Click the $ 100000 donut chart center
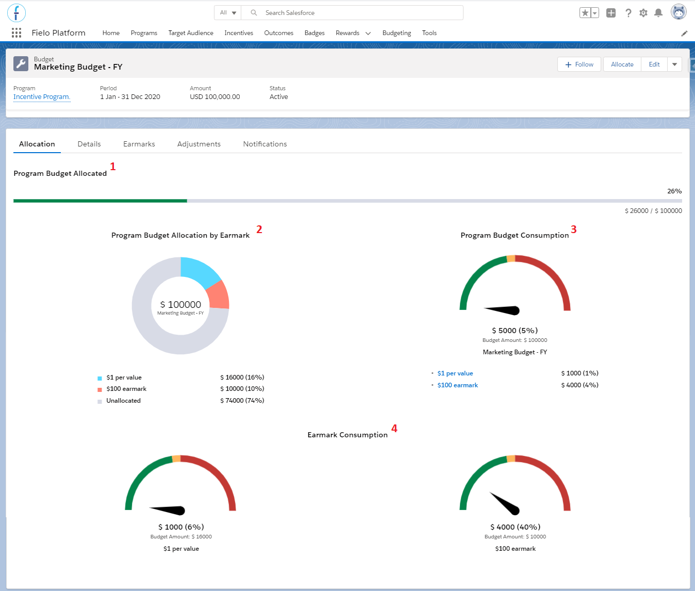The height and width of the screenshot is (591, 695). pyautogui.click(x=180, y=305)
